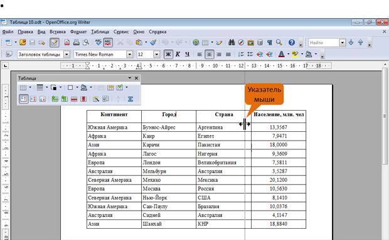Open the Data Sources view
Image resolution: width=389 pixels, height=240 pixels.
pos(260,42)
